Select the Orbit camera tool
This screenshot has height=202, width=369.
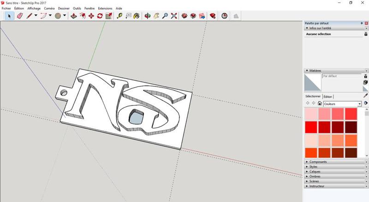coord(148,16)
